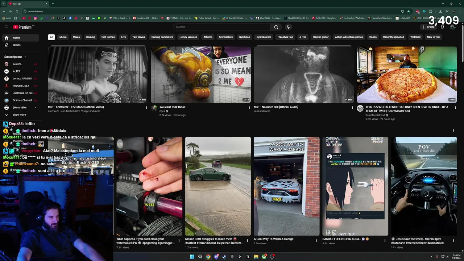Select the Recently uploaded filter chip

tap(393, 37)
